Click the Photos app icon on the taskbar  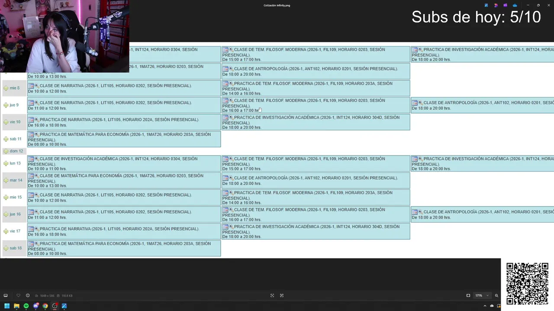(x=64, y=306)
